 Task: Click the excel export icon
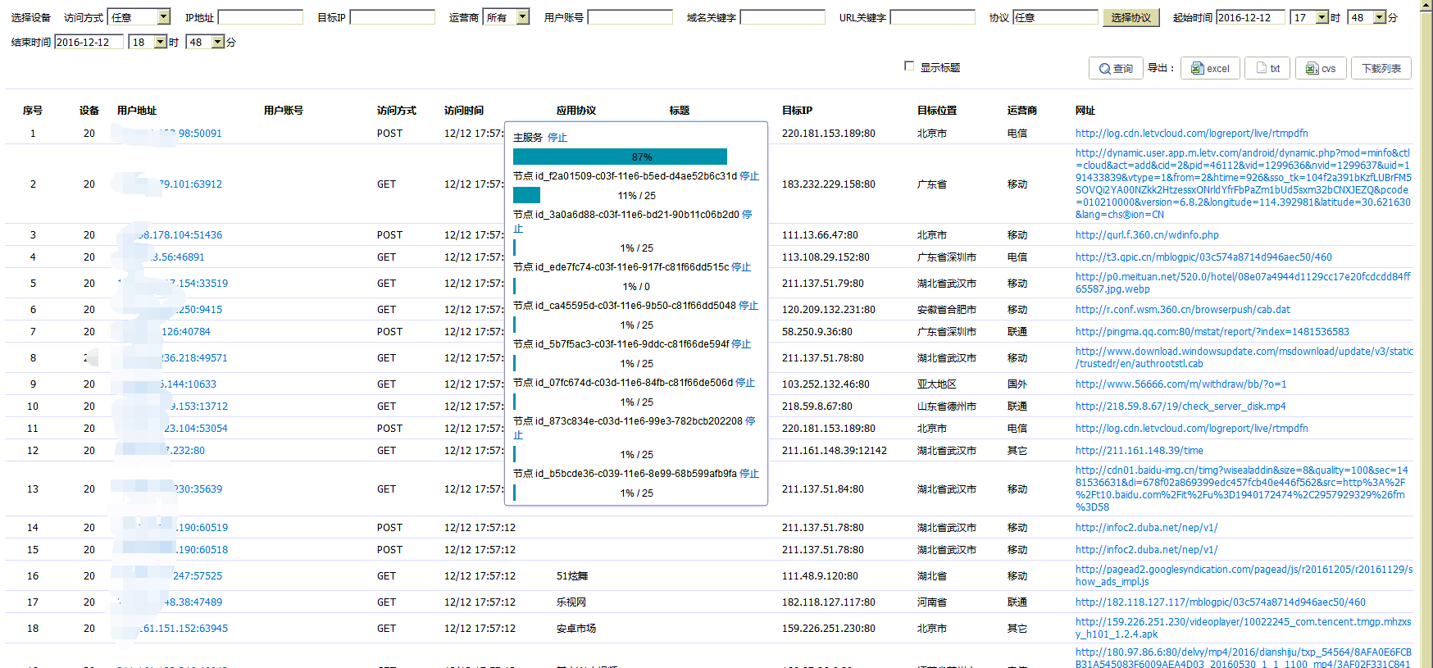(1197, 69)
